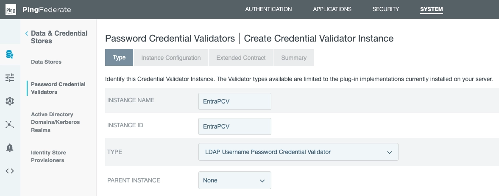The image size is (499, 196).
Task: Open the SECURITY menu
Action: 385,9
